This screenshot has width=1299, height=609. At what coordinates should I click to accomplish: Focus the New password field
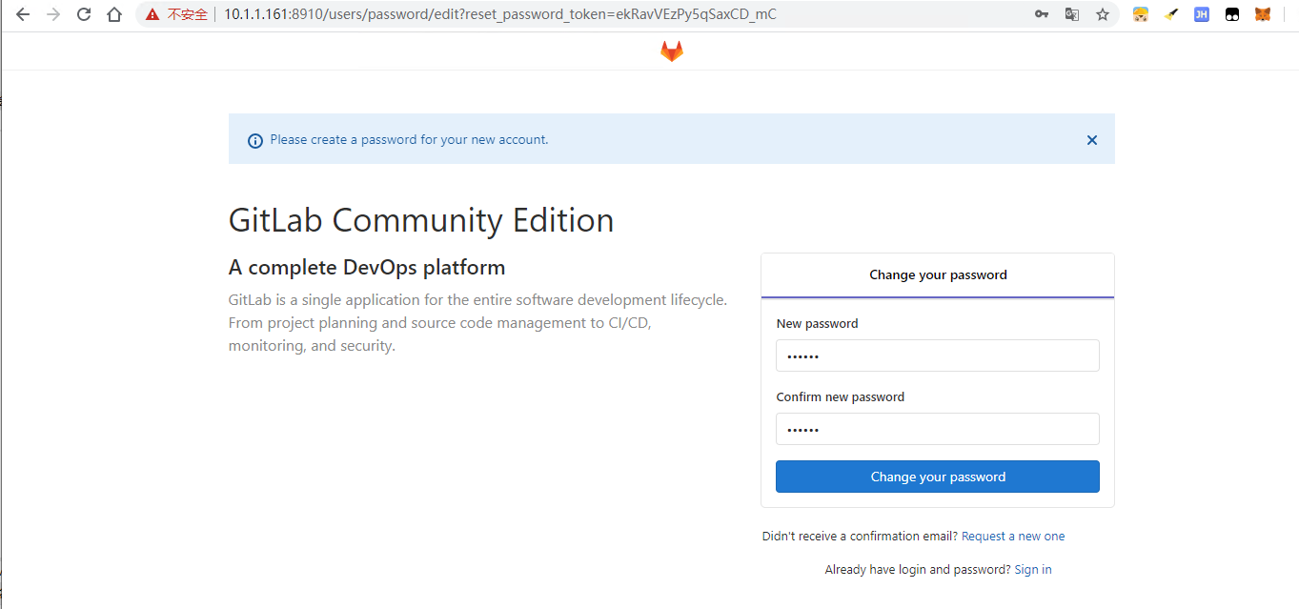937,355
